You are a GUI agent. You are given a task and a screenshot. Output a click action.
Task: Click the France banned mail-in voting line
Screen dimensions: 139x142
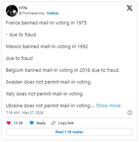46,23
